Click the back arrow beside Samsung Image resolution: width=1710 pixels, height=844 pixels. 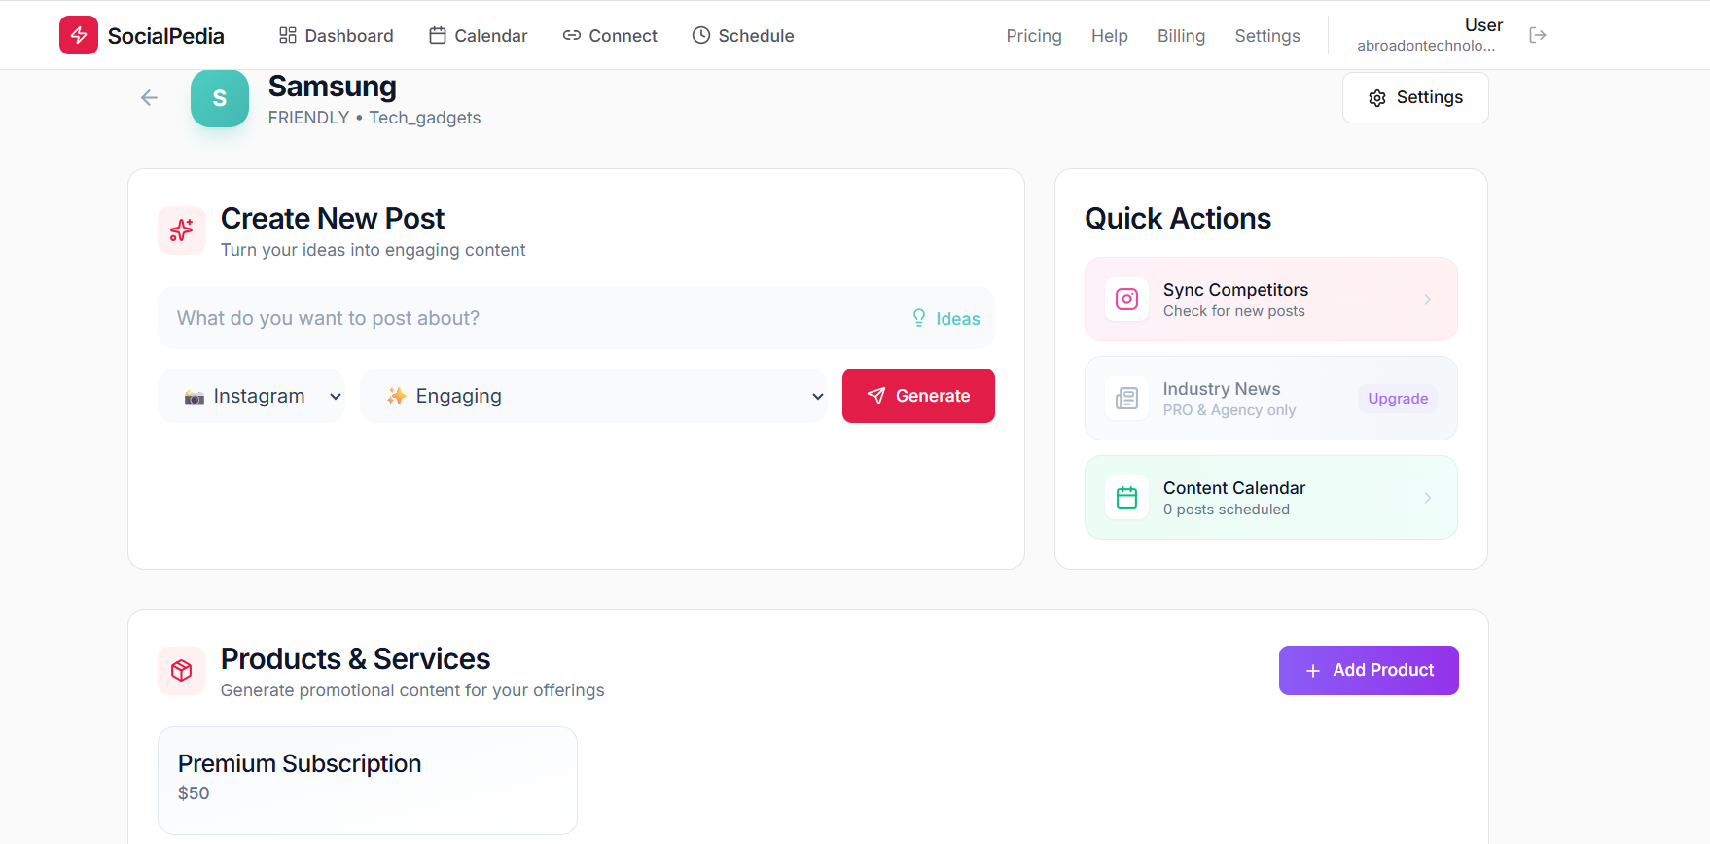(x=149, y=97)
